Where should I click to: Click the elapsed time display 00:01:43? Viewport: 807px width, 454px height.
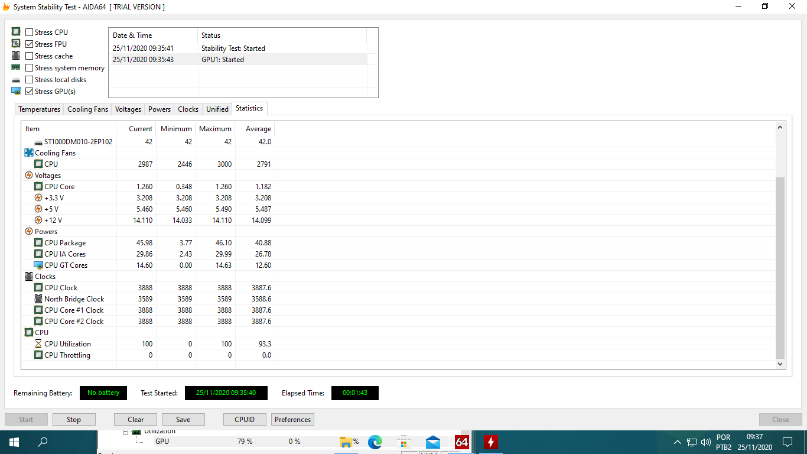coord(355,393)
